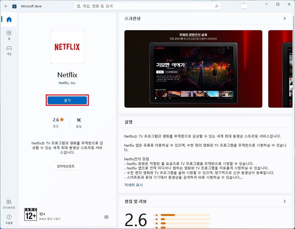
Task: Click the search magnifier icon
Action: pos(216,6)
